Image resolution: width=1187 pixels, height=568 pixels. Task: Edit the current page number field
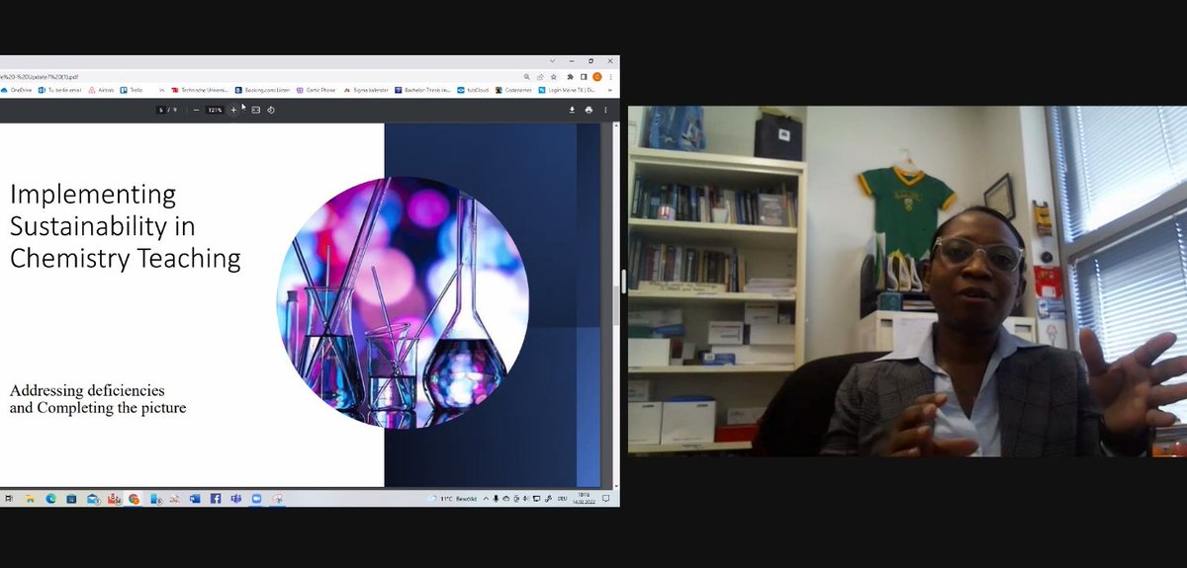point(161,110)
